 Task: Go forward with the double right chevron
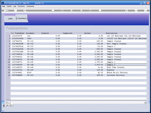[x=81, y=10]
